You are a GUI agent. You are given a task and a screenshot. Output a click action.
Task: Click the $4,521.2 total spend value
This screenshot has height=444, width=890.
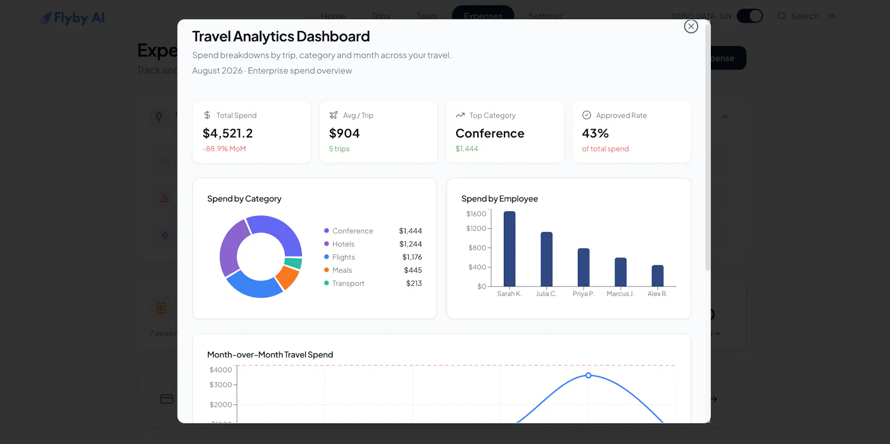pos(228,134)
